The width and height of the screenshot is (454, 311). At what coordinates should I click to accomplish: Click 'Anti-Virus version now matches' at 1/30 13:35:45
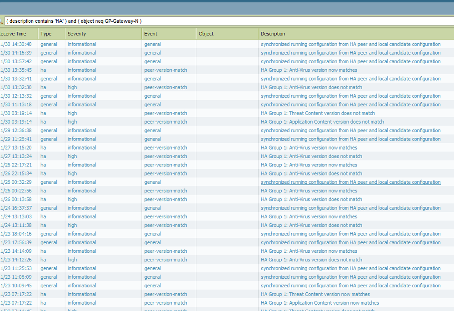point(309,70)
